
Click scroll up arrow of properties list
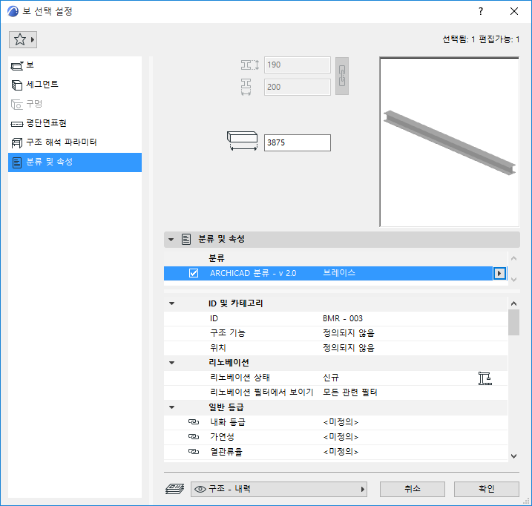pyautogui.click(x=514, y=303)
